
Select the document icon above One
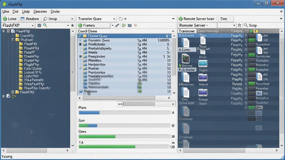[185, 92]
